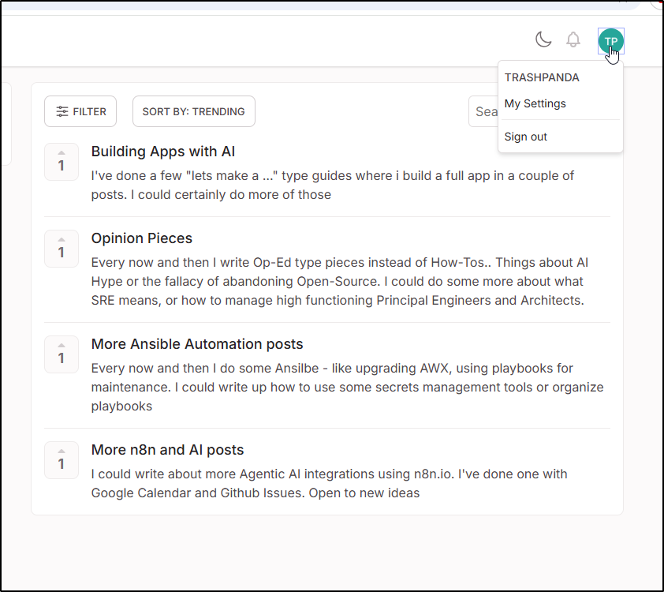
Task: Open notifications via the bell icon
Action: [x=573, y=39]
